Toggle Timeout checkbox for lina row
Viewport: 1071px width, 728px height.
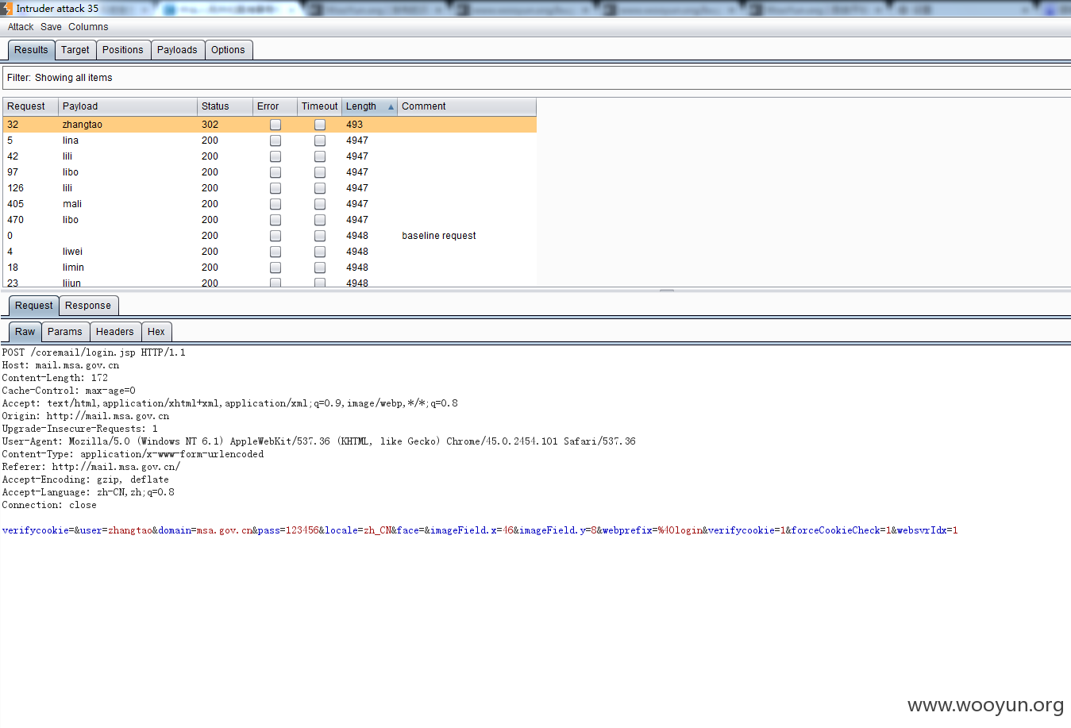[320, 141]
